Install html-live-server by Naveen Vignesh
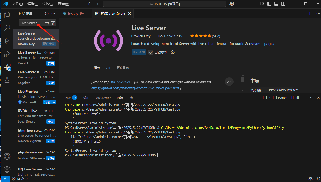 51,141
